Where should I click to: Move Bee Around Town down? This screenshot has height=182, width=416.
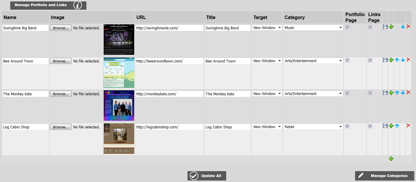(403, 60)
